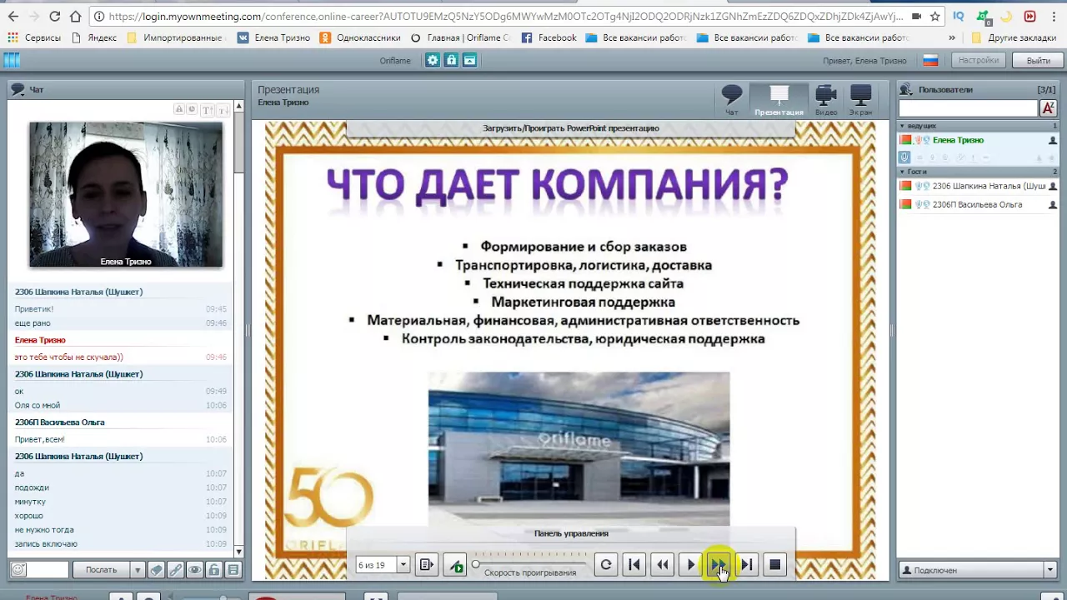This screenshot has width=1067, height=600.
Task: Open the chat panel speech-bubble menu
Action: (x=18, y=89)
